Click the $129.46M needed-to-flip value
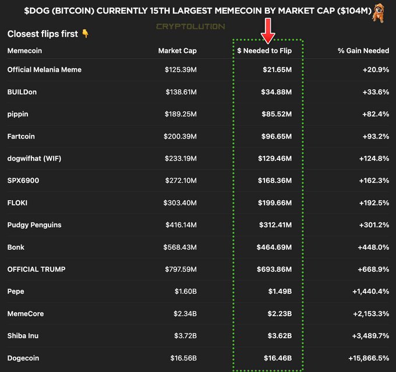Screen dimensions: 396x372 [275, 158]
